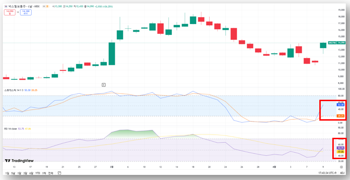Select the YTD time range
Image resolution: width=350 pixels, height=180 pixels.
(x=38, y=173)
